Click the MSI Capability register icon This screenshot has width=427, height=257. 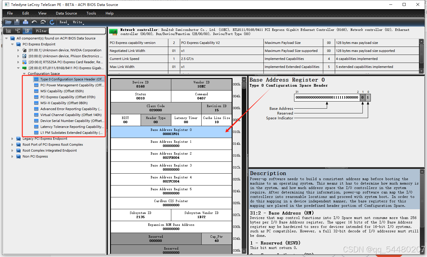pos(36,91)
